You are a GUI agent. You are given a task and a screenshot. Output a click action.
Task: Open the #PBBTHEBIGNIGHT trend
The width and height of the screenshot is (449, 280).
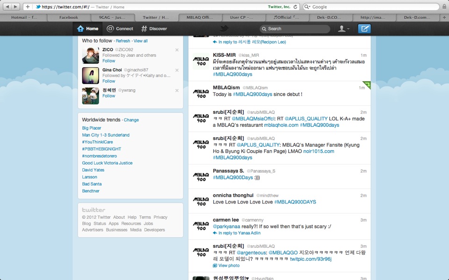click(101, 149)
